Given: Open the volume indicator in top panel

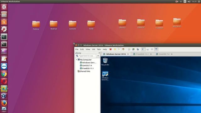Looking at the screenshot, I should click(x=189, y=2).
